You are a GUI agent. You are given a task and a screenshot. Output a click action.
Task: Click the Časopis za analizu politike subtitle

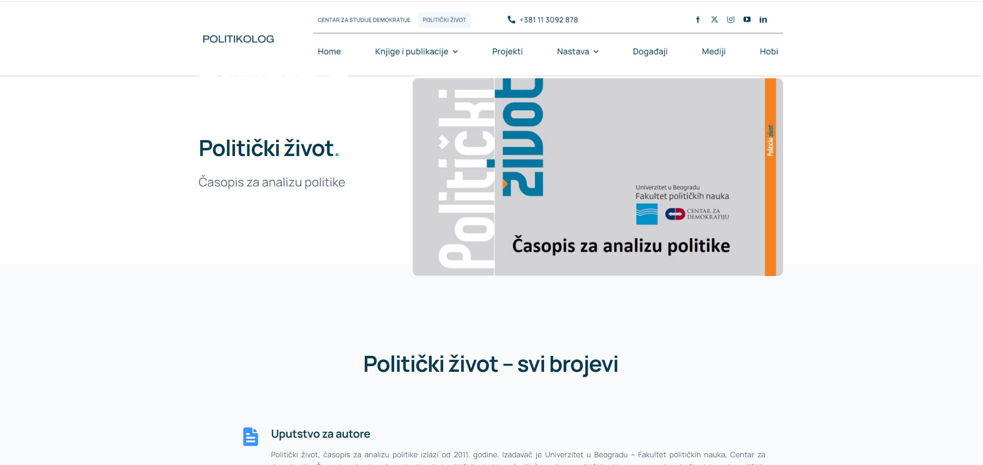pyautogui.click(x=272, y=182)
